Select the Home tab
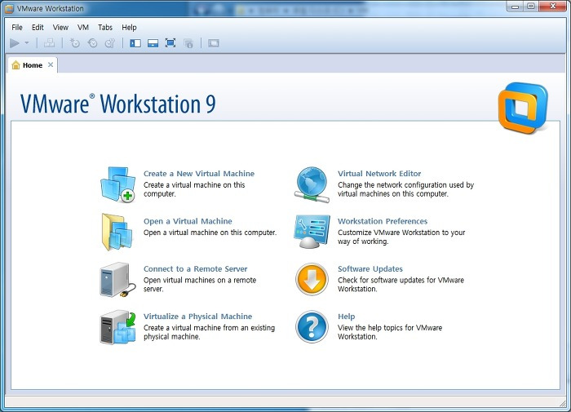Screen dimensions: 571x412 [33, 65]
